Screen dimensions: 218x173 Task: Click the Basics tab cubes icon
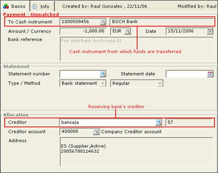[x=6, y=6]
